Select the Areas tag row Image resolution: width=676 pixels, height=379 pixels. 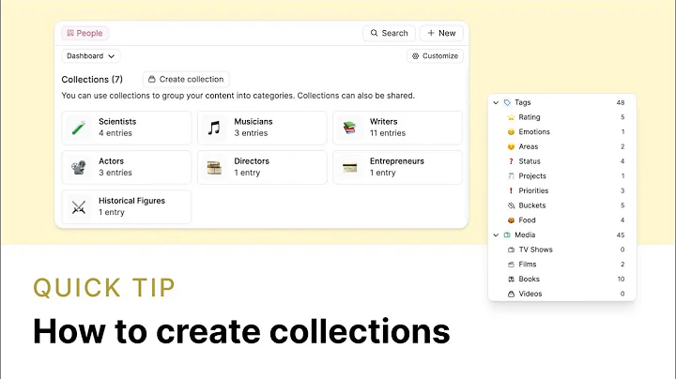point(562,146)
